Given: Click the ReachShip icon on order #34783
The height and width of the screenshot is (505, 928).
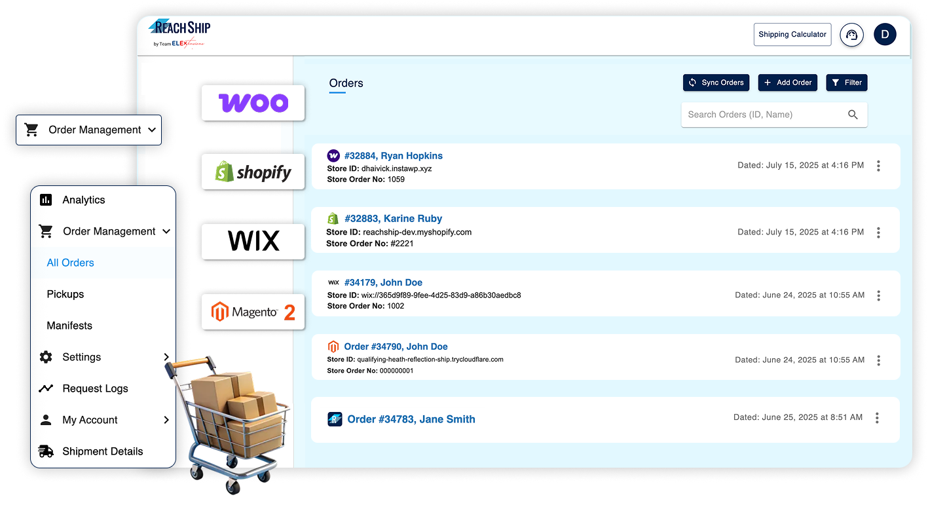Looking at the screenshot, I should (335, 419).
